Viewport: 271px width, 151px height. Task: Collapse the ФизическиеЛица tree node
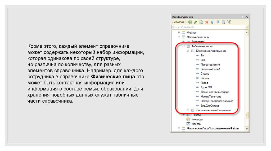click(x=179, y=37)
